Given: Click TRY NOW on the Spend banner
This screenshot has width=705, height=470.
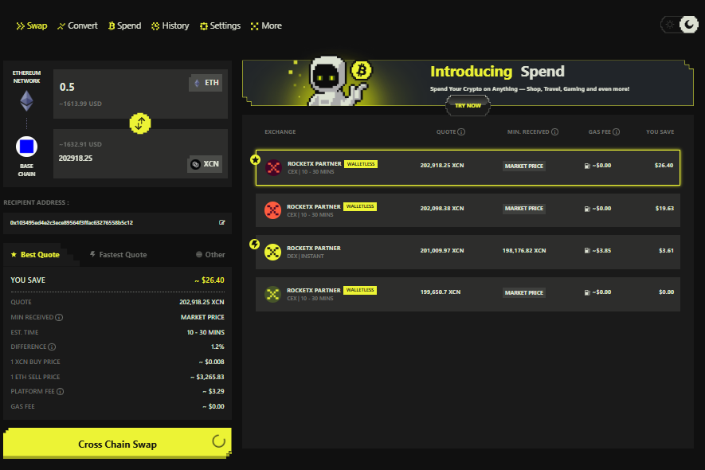Looking at the screenshot, I should [468, 105].
